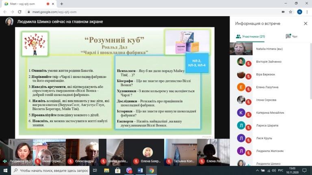Image resolution: width=312 pixels, height=175 pixels.
Task: Change the input language РУС
Action: pos(281,171)
